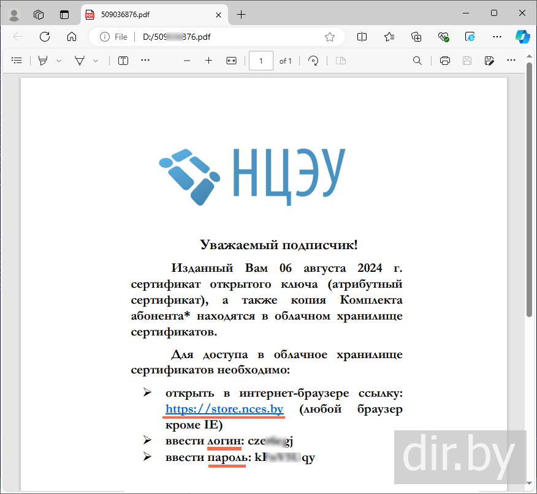Search within the PDF
537x494 pixels.
(x=417, y=61)
